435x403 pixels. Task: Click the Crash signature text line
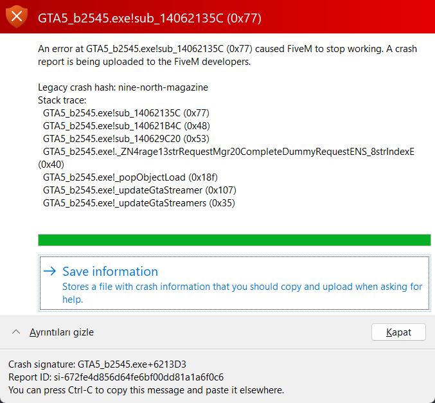97,364
